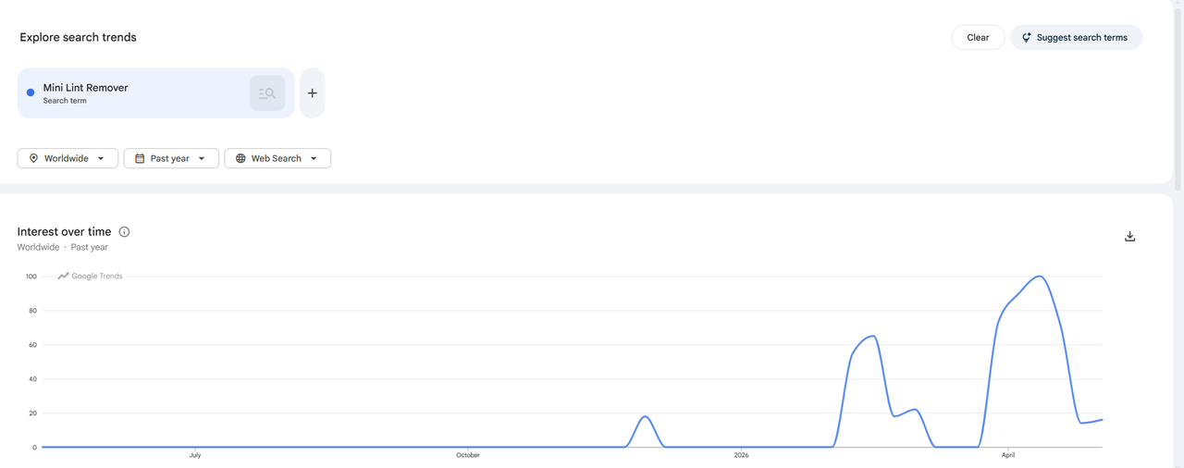Click the location pin icon for Worldwide
The image size is (1184, 468).
tap(33, 158)
